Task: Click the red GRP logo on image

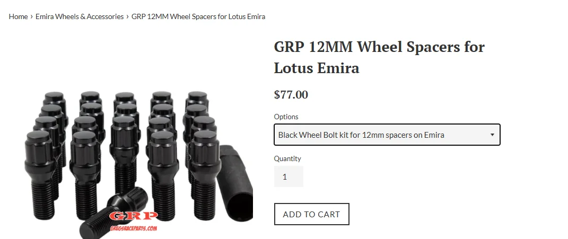Action: point(134,216)
